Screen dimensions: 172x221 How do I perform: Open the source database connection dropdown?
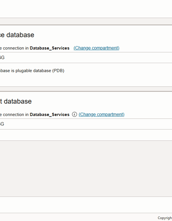pyautogui.click(x=86, y=58)
